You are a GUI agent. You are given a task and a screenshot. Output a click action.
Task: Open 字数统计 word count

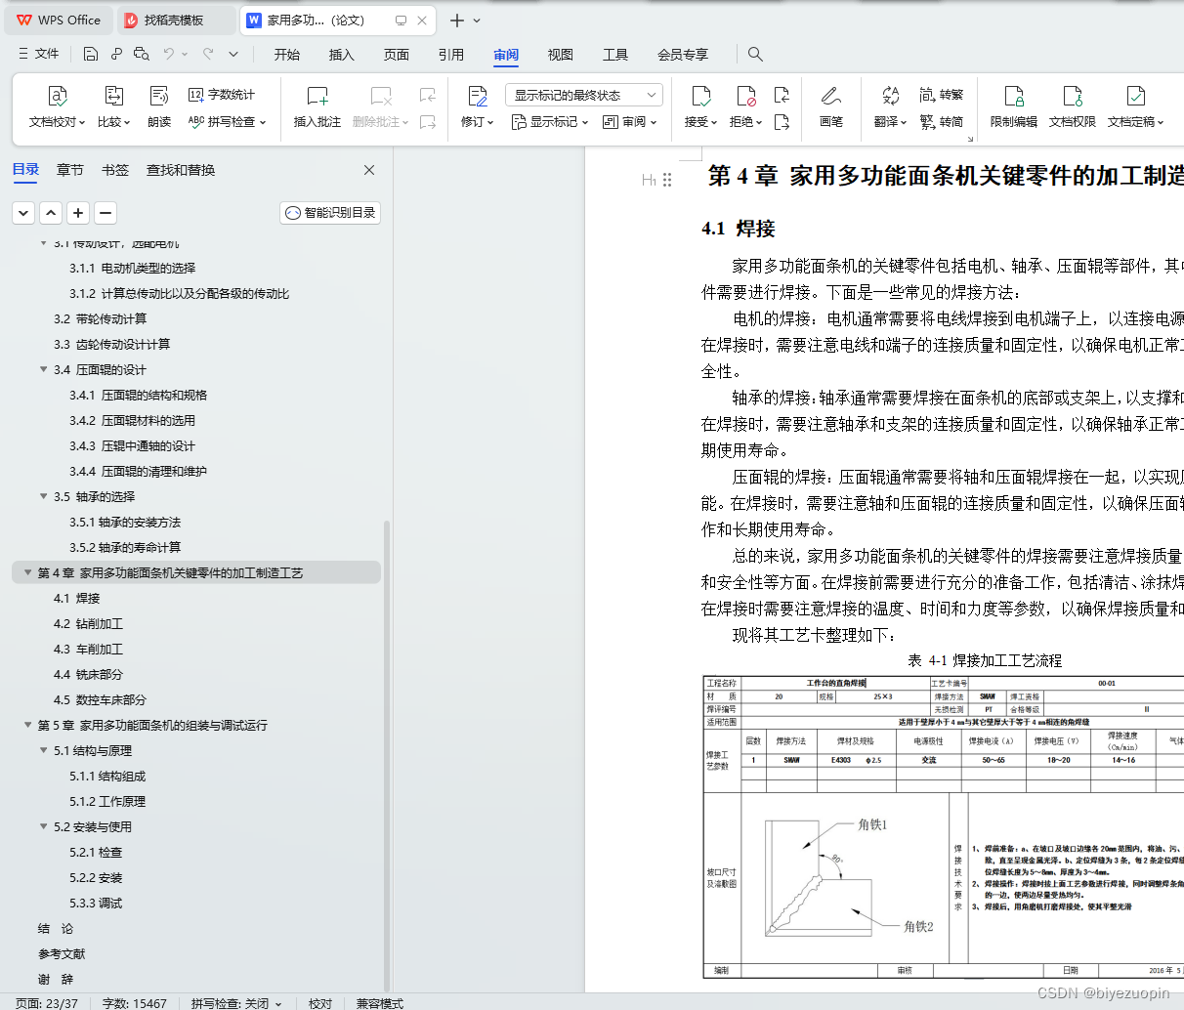[x=222, y=95]
